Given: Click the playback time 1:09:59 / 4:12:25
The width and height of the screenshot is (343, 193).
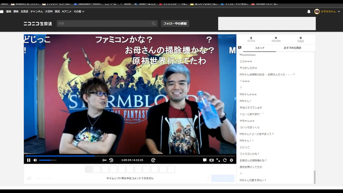Looking at the screenshot, I should [132, 160].
